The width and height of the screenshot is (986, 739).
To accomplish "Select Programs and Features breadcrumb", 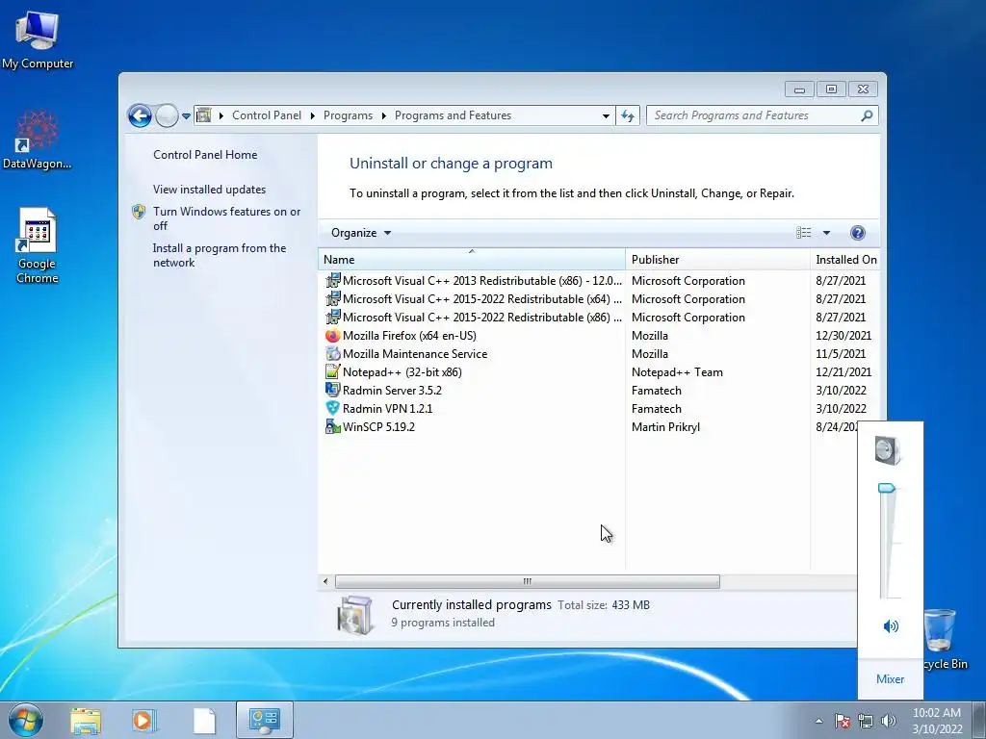I will pos(453,115).
